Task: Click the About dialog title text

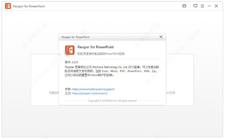Action: pyautogui.click(x=75, y=37)
